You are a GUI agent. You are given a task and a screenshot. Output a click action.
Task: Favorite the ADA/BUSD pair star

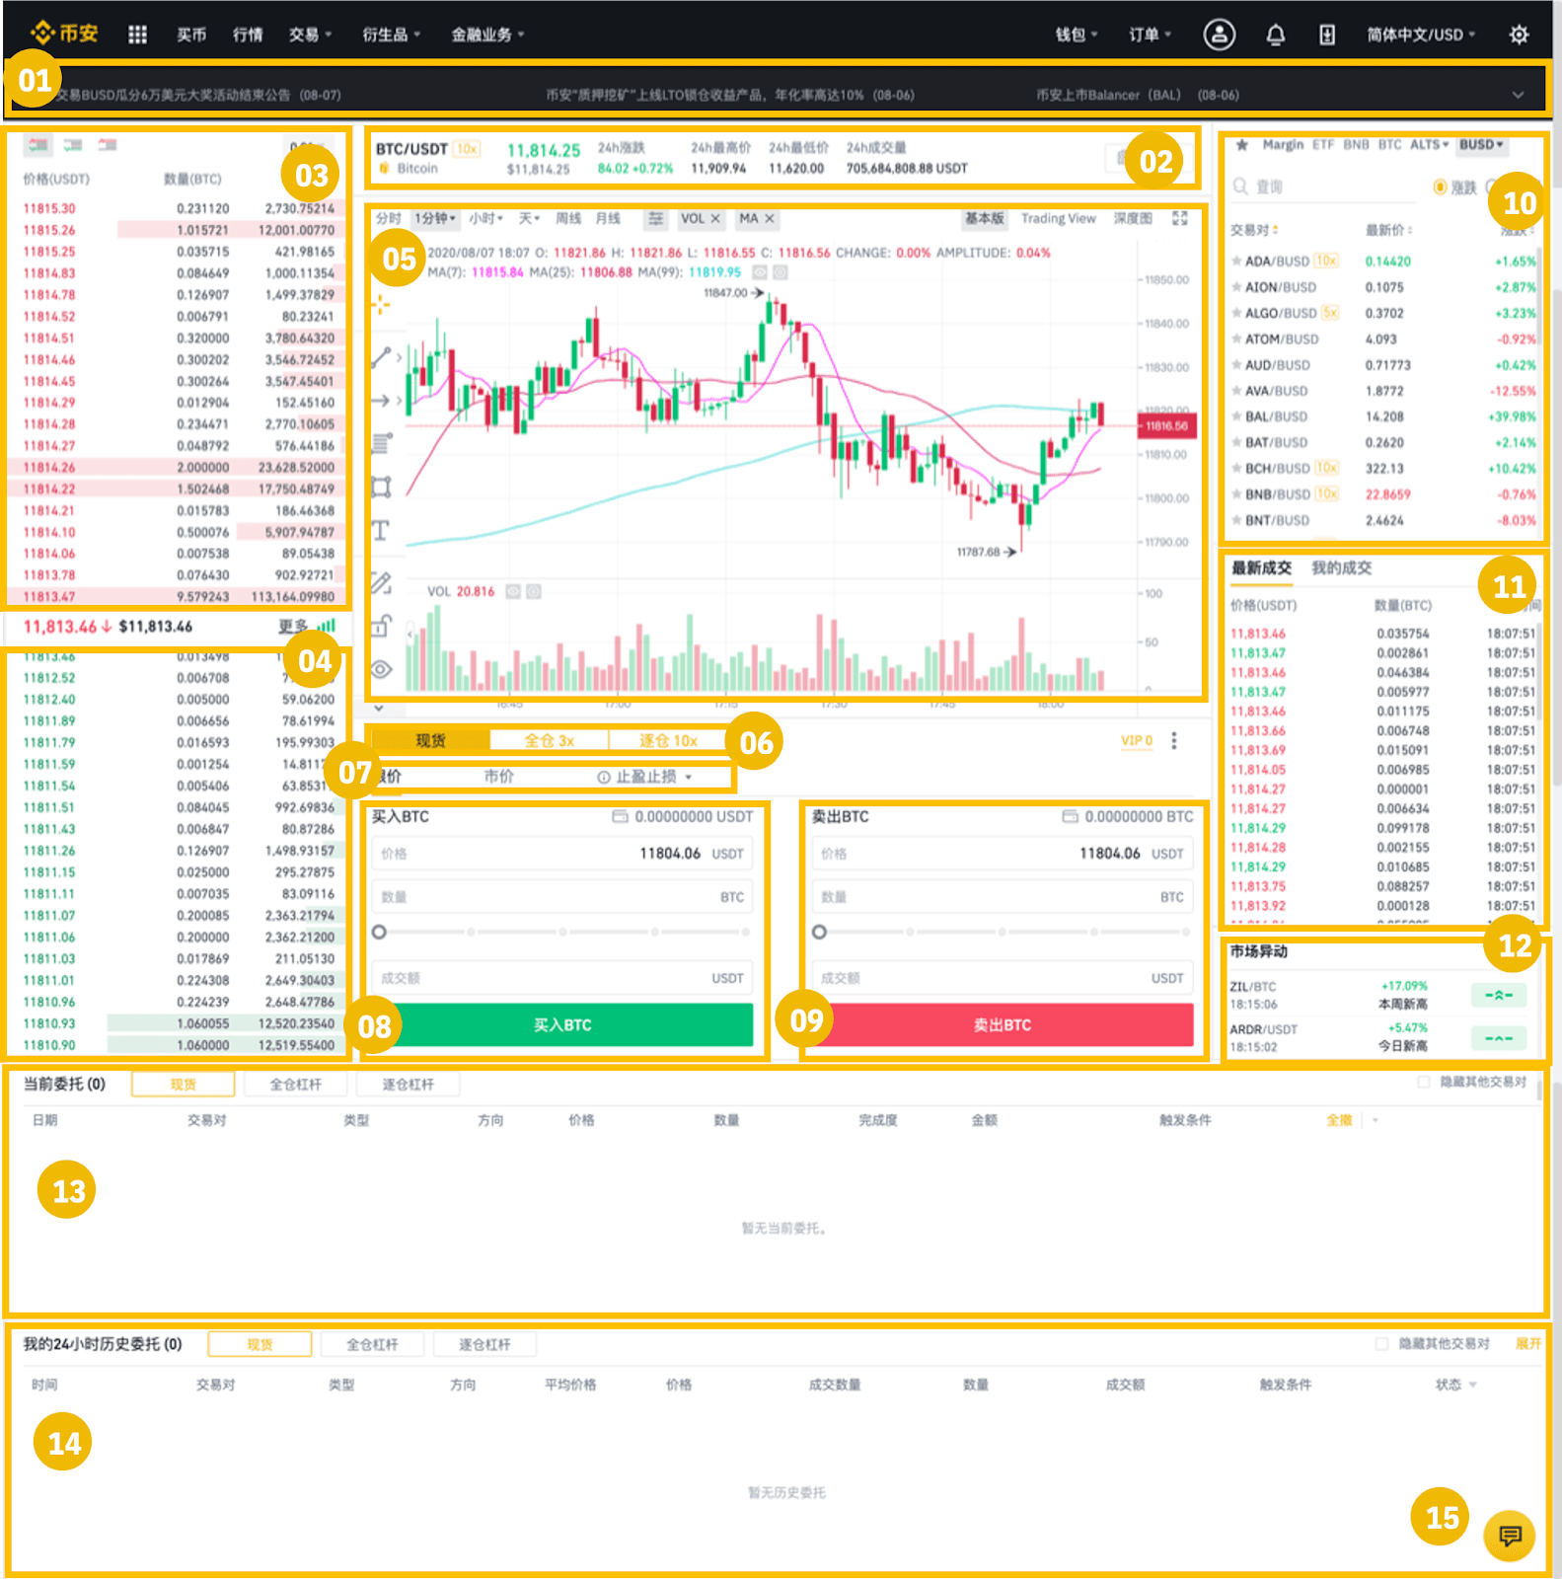tap(1236, 262)
